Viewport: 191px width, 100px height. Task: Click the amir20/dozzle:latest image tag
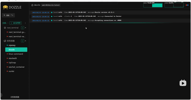(51, 5)
